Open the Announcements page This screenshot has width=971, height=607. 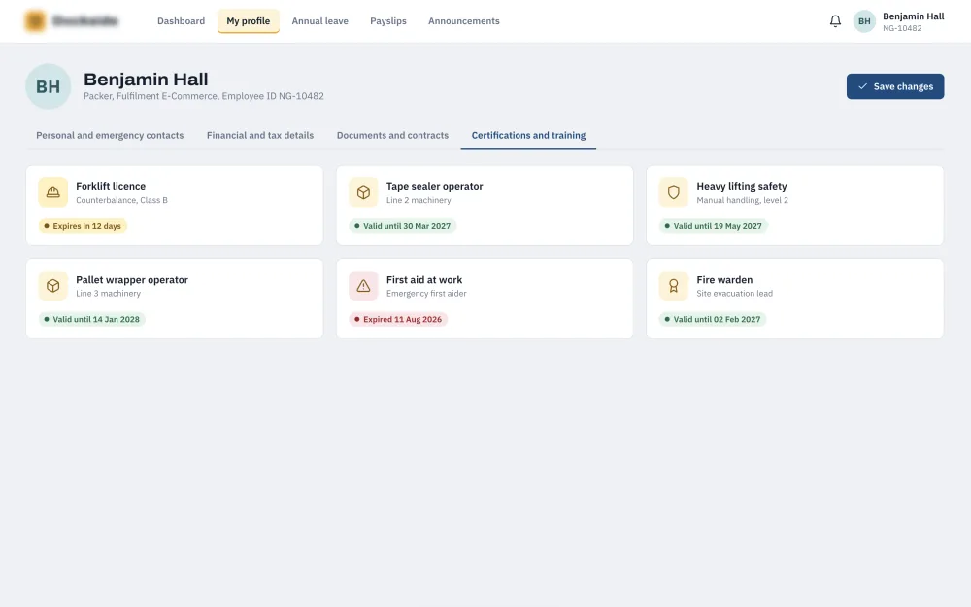point(464,21)
